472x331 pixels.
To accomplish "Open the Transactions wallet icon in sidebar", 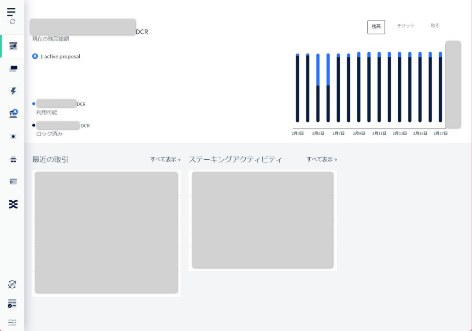I will 13,69.
